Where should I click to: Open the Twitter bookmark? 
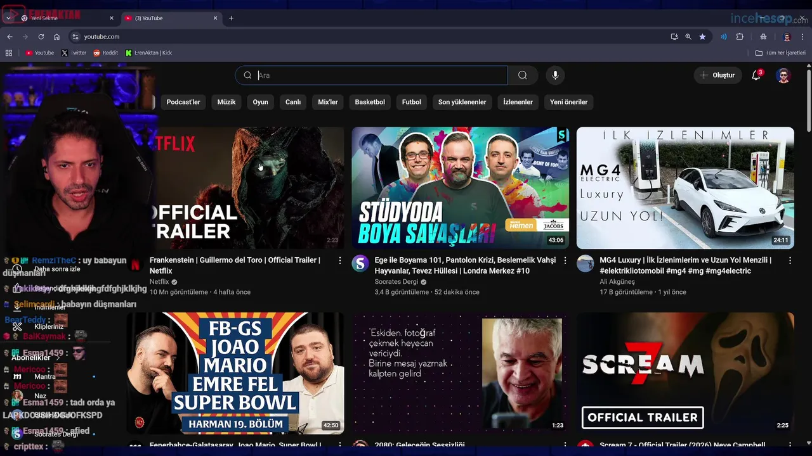click(74, 53)
